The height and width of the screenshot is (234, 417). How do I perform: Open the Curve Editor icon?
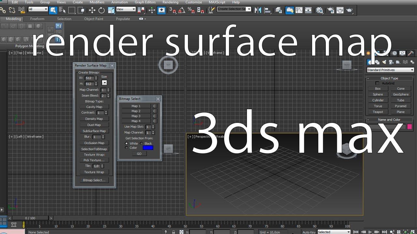pyautogui.click(x=299, y=10)
